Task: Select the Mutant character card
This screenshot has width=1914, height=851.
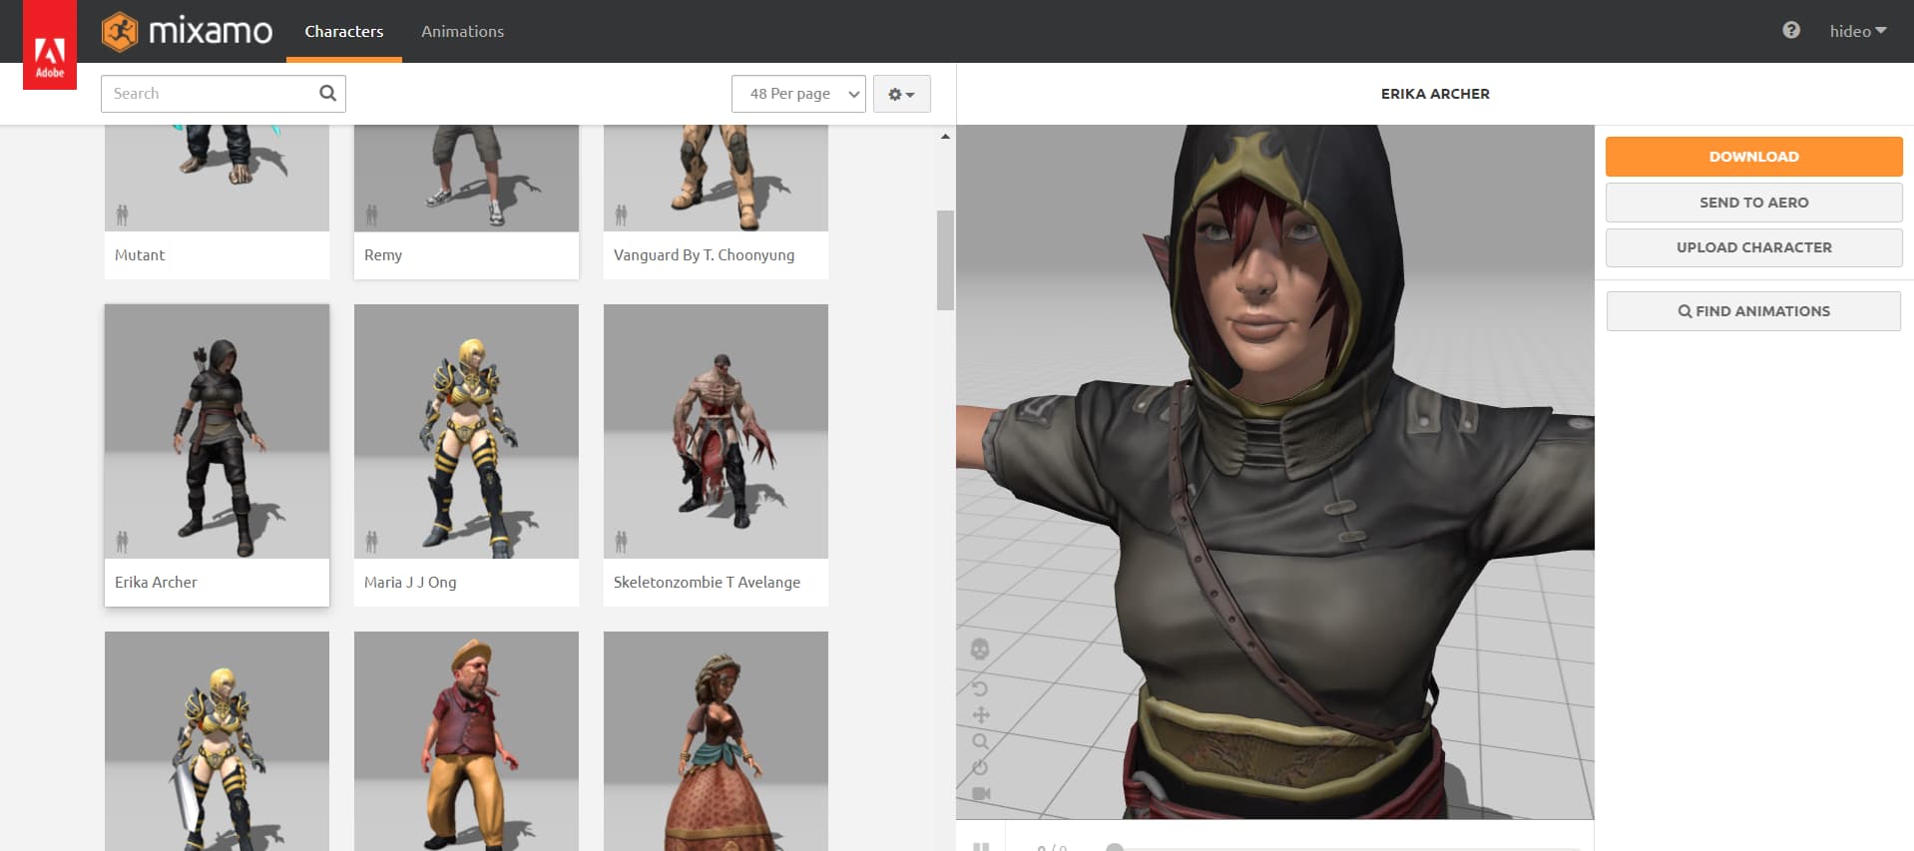Action: click(x=217, y=202)
